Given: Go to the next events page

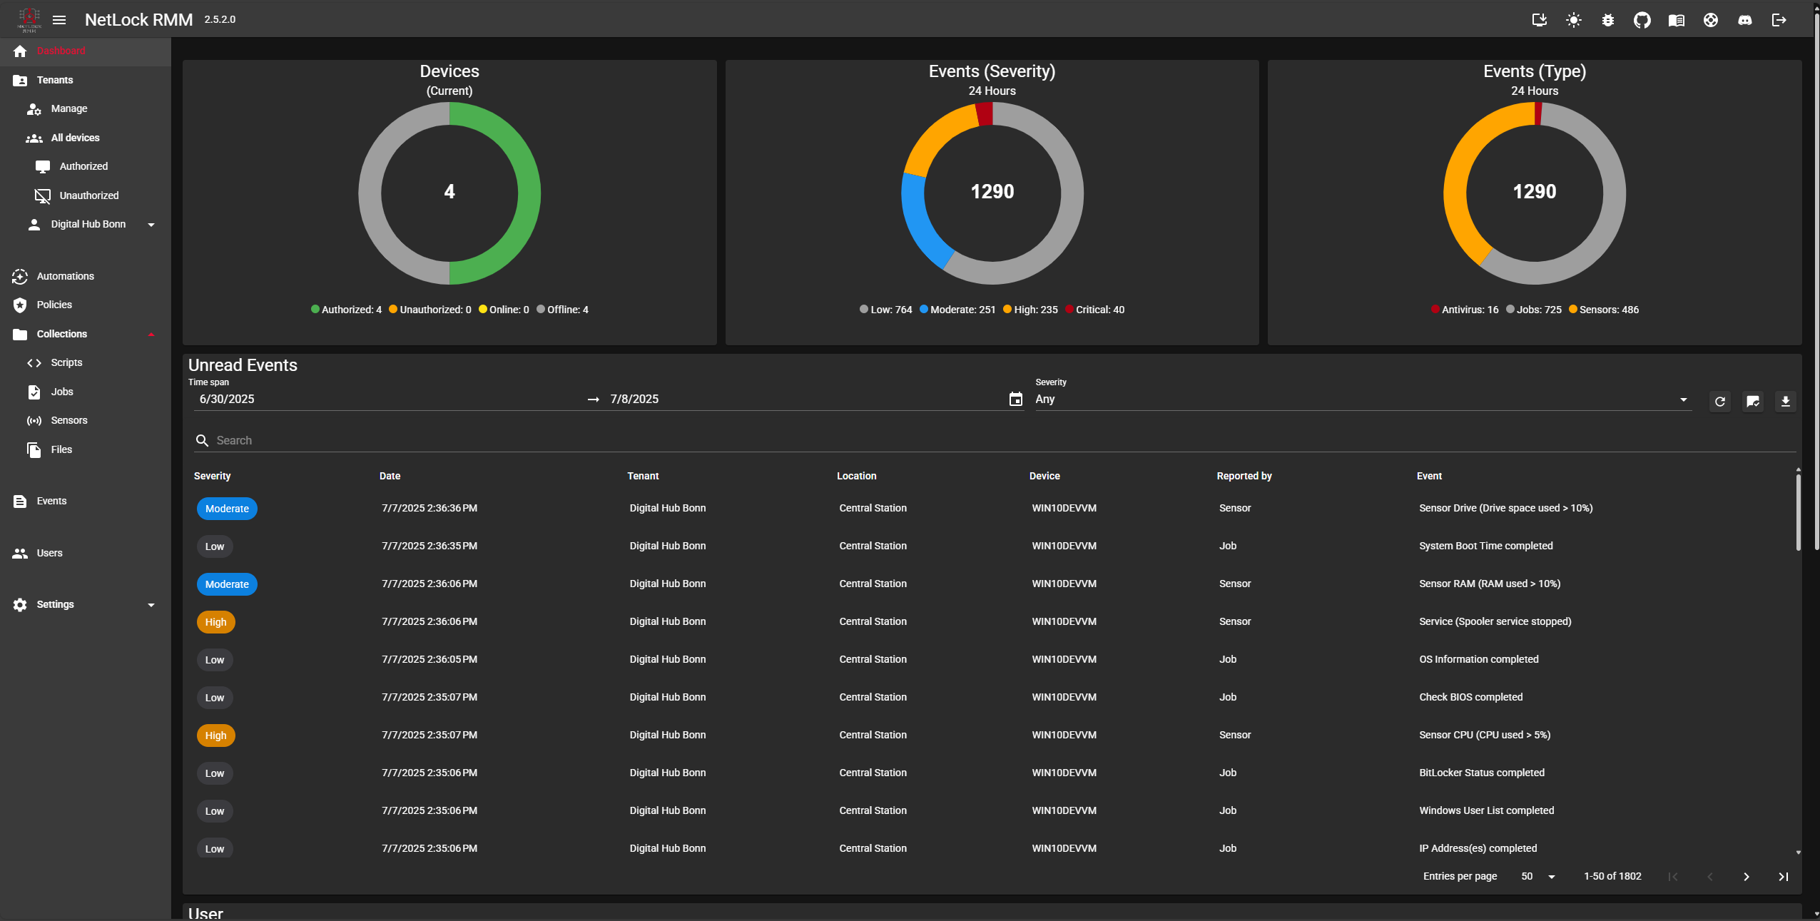Looking at the screenshot, I should point(1746,877).
